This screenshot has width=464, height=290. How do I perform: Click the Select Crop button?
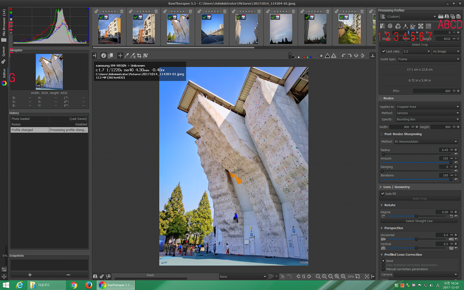click(420, 45)
